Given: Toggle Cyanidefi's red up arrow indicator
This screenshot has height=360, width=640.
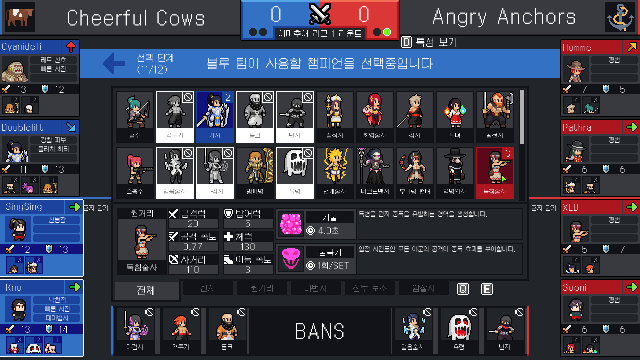Looking at the screenshot, I should 71,47.
